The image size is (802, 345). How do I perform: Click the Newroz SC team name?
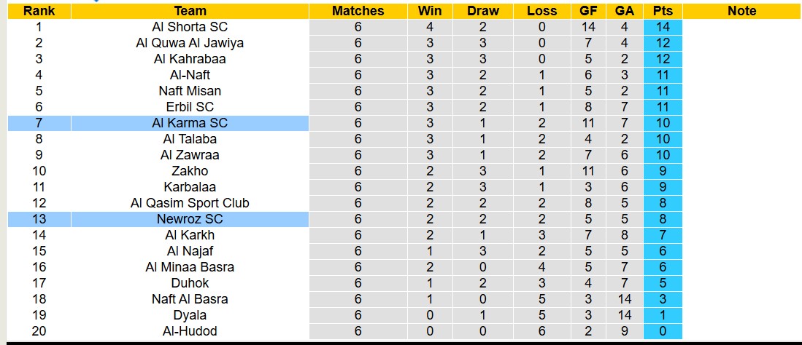tap(190, 219)
